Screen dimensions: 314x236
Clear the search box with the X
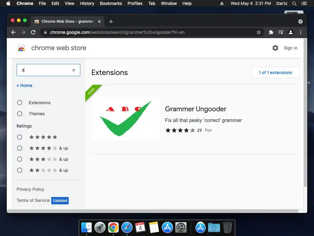[x=74, y=70]
